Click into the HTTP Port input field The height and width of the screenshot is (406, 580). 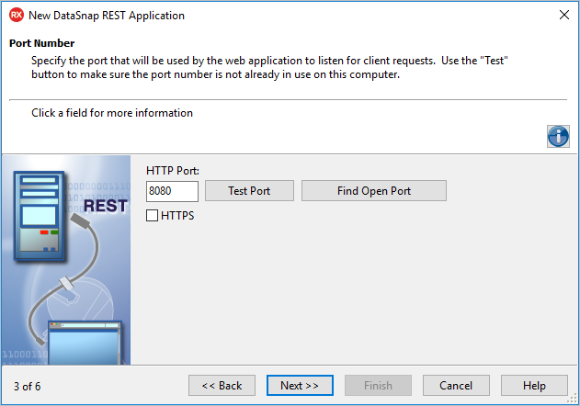[172, 191]
